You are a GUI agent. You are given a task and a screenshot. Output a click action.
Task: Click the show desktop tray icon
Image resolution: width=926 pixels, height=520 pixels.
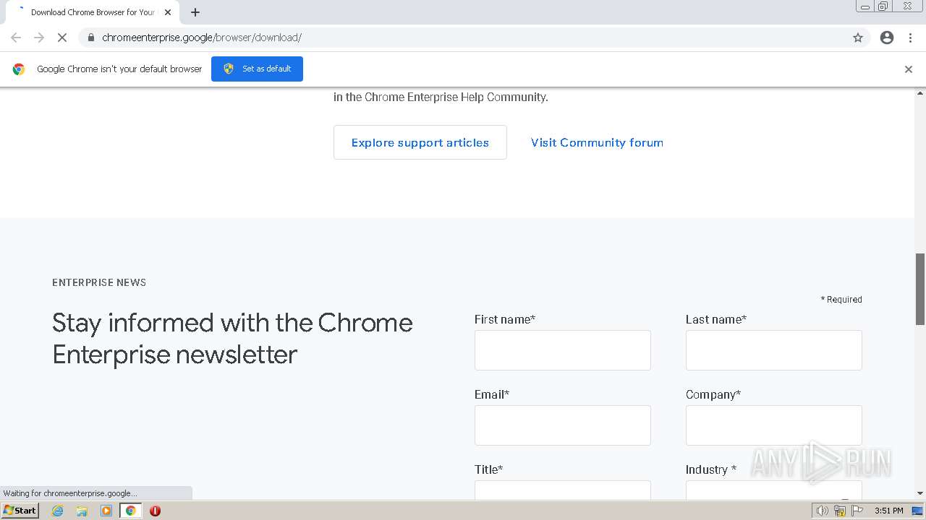[917, 511]
